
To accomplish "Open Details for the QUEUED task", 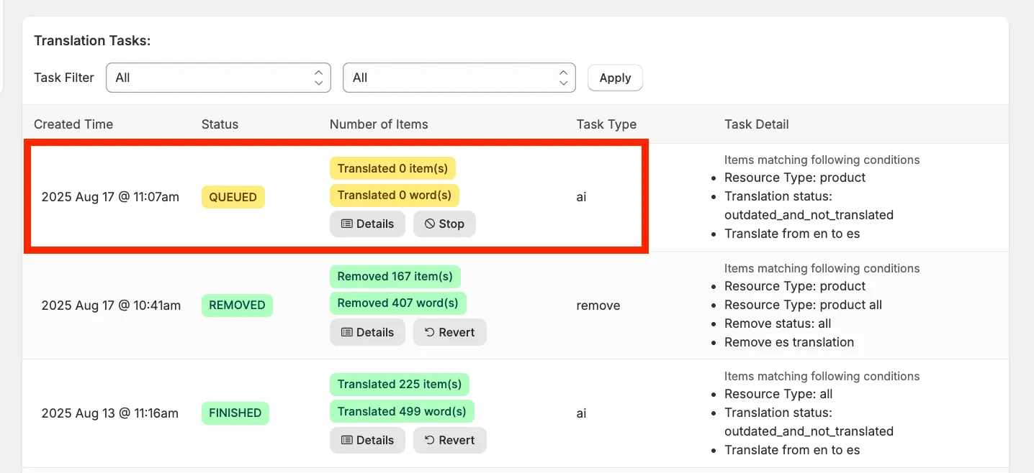I will pyautogui.click(x=367, y=224).
